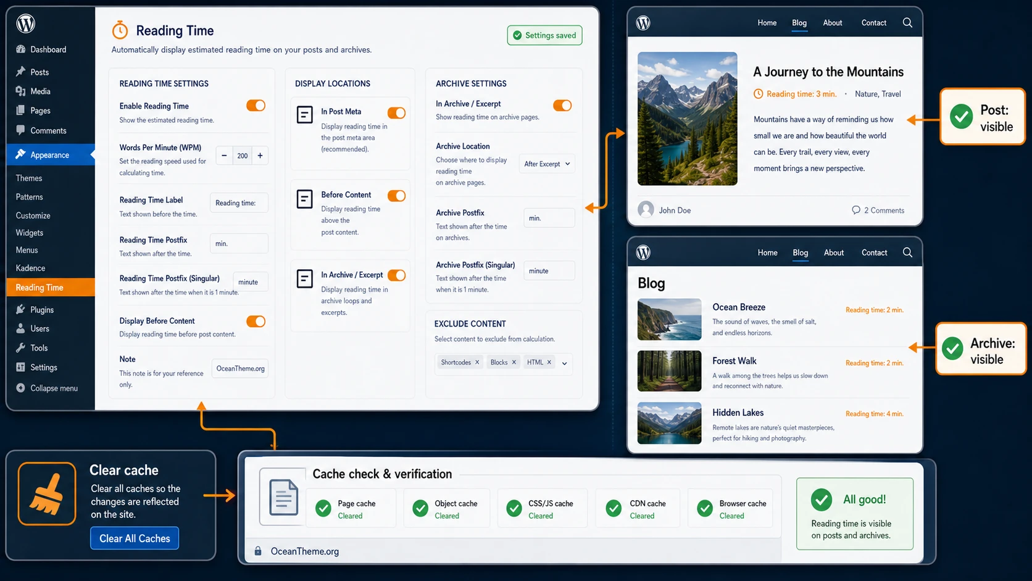1032x581 pixels.
Task: Open the Archive Location After Excerpt dropdown
Action: click(x=547, y=164)
